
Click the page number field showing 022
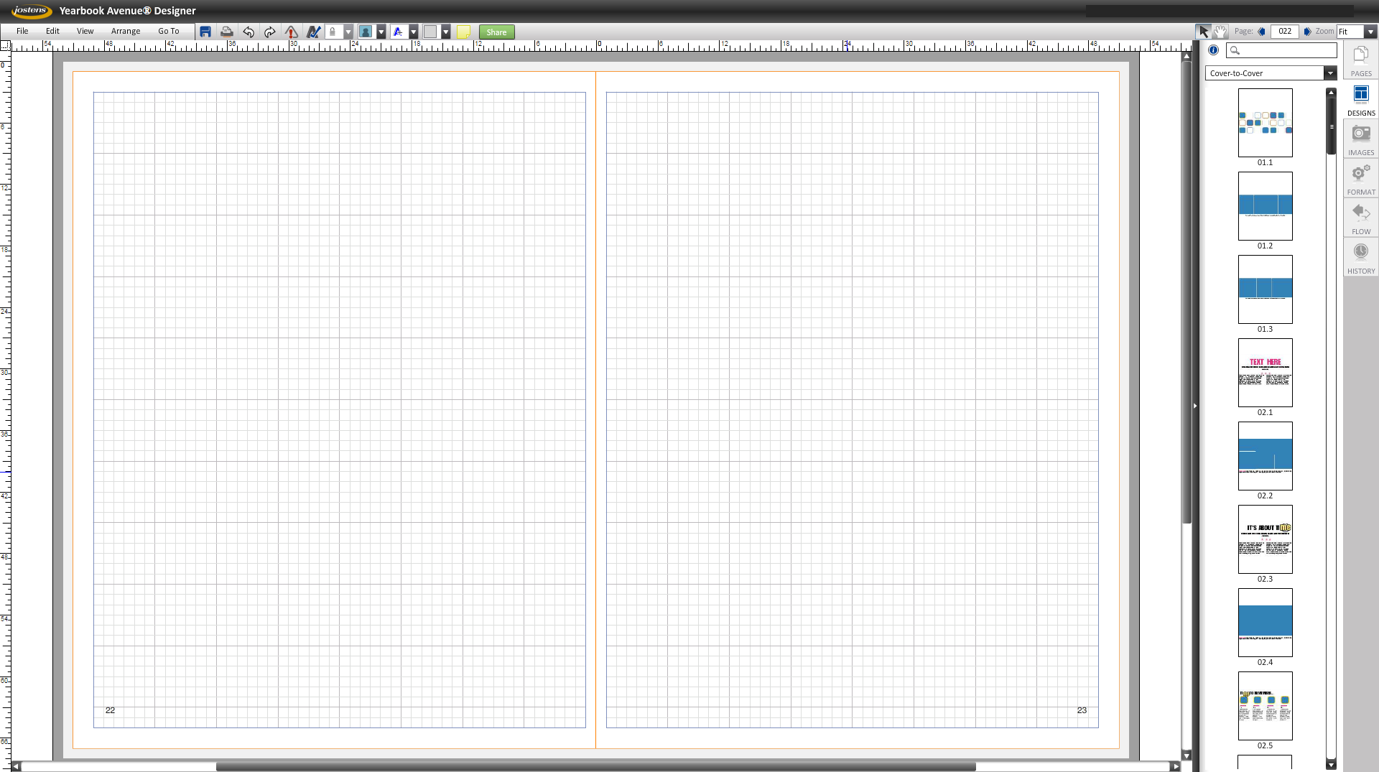(1285, 32)
